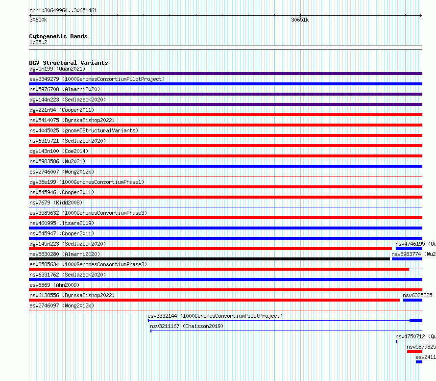Select the nsv5879825 variant label
The height and width of the screenshot is (381, 436).
pyautogui.click(x=421, y=347)
